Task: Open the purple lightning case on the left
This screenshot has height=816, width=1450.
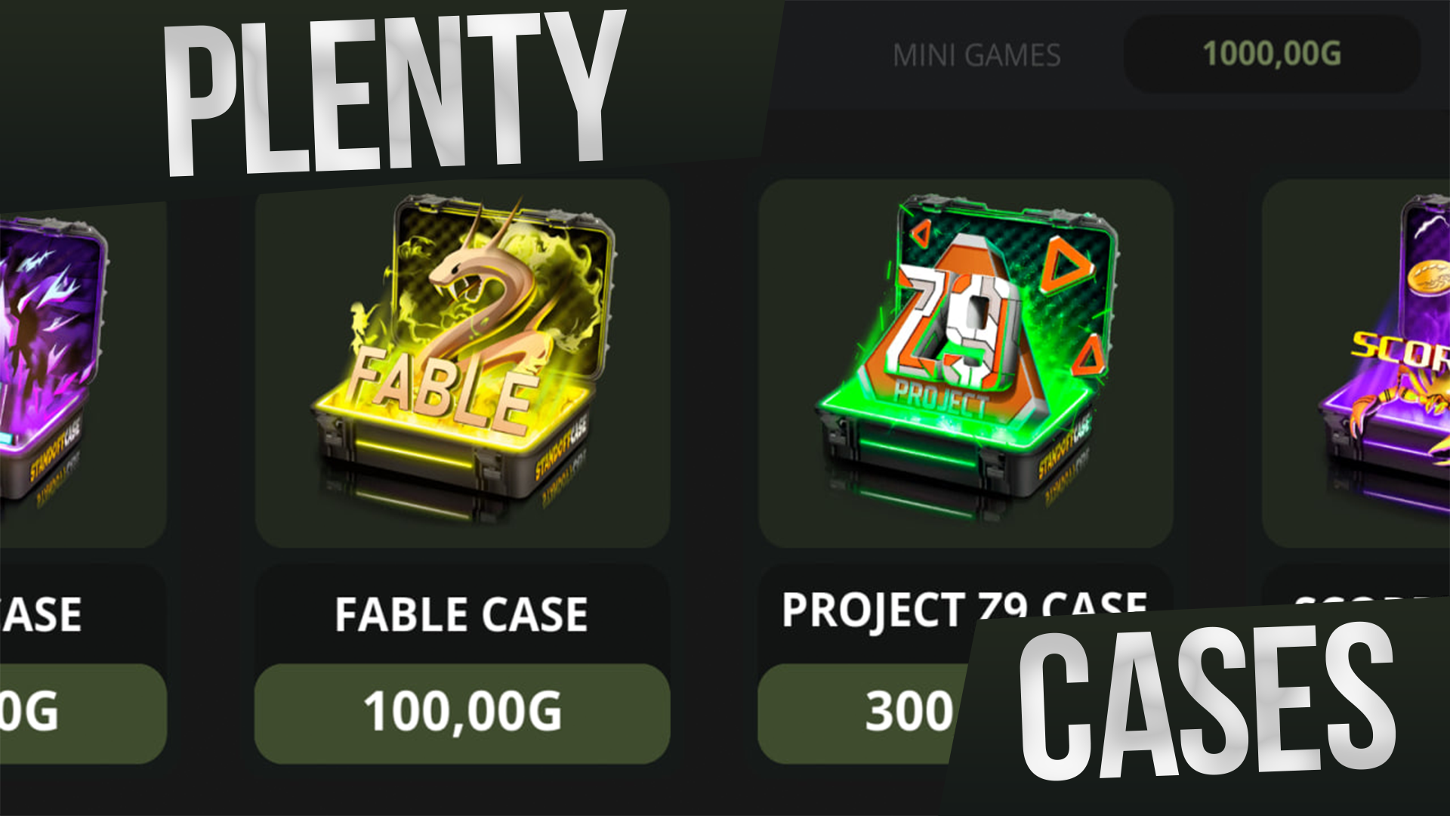Action: [53, 363]
